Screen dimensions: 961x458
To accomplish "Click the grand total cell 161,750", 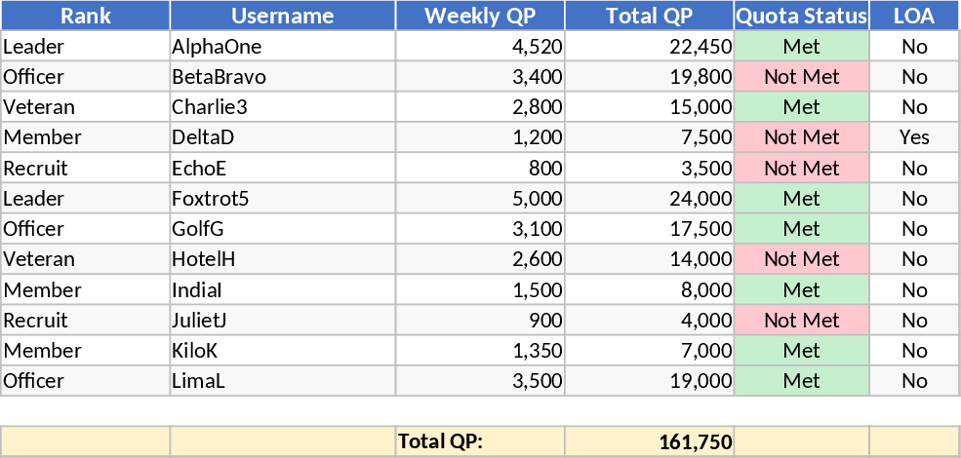I will 649,441.
